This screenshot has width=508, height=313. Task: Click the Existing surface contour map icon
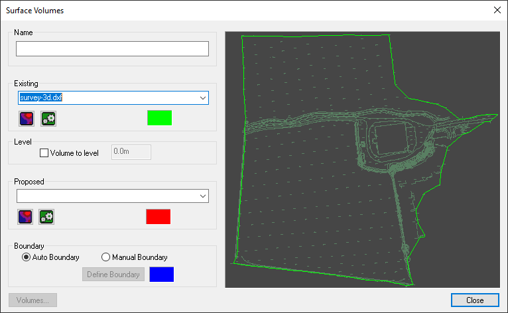[x=27, y=119]
